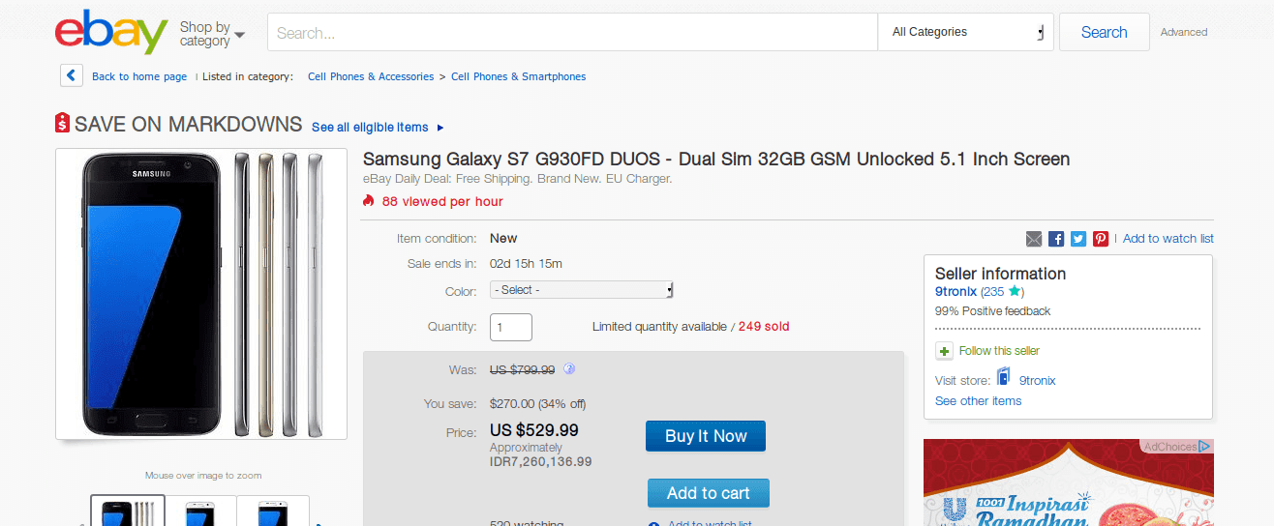Pin listing on Pinterest
Viewport: 1274px width, 526px height.
click(x=1101, y=239)
